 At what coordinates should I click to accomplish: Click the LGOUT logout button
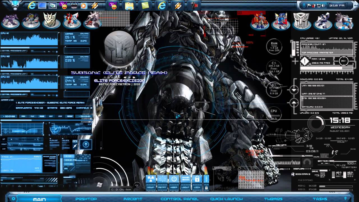point(185,183)
